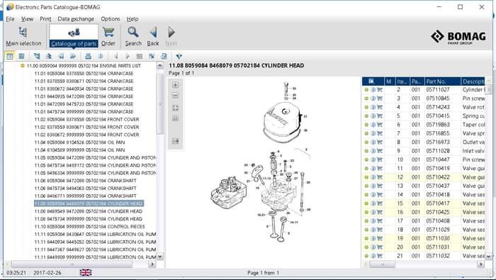Click part number 05711032 cell
496x280 pixels.
pos(437,256)
